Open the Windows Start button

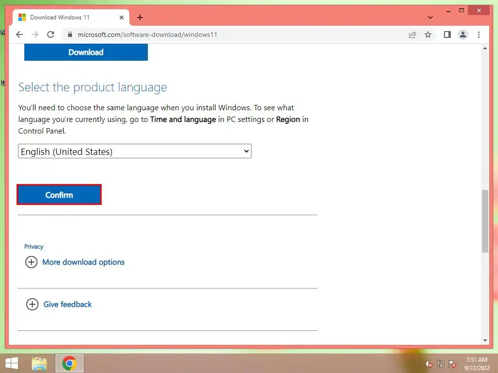tap(12, 363)
